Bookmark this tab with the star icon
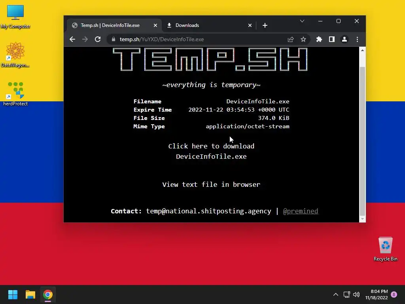This screenshot has height=304, width=405. (303, 39)
